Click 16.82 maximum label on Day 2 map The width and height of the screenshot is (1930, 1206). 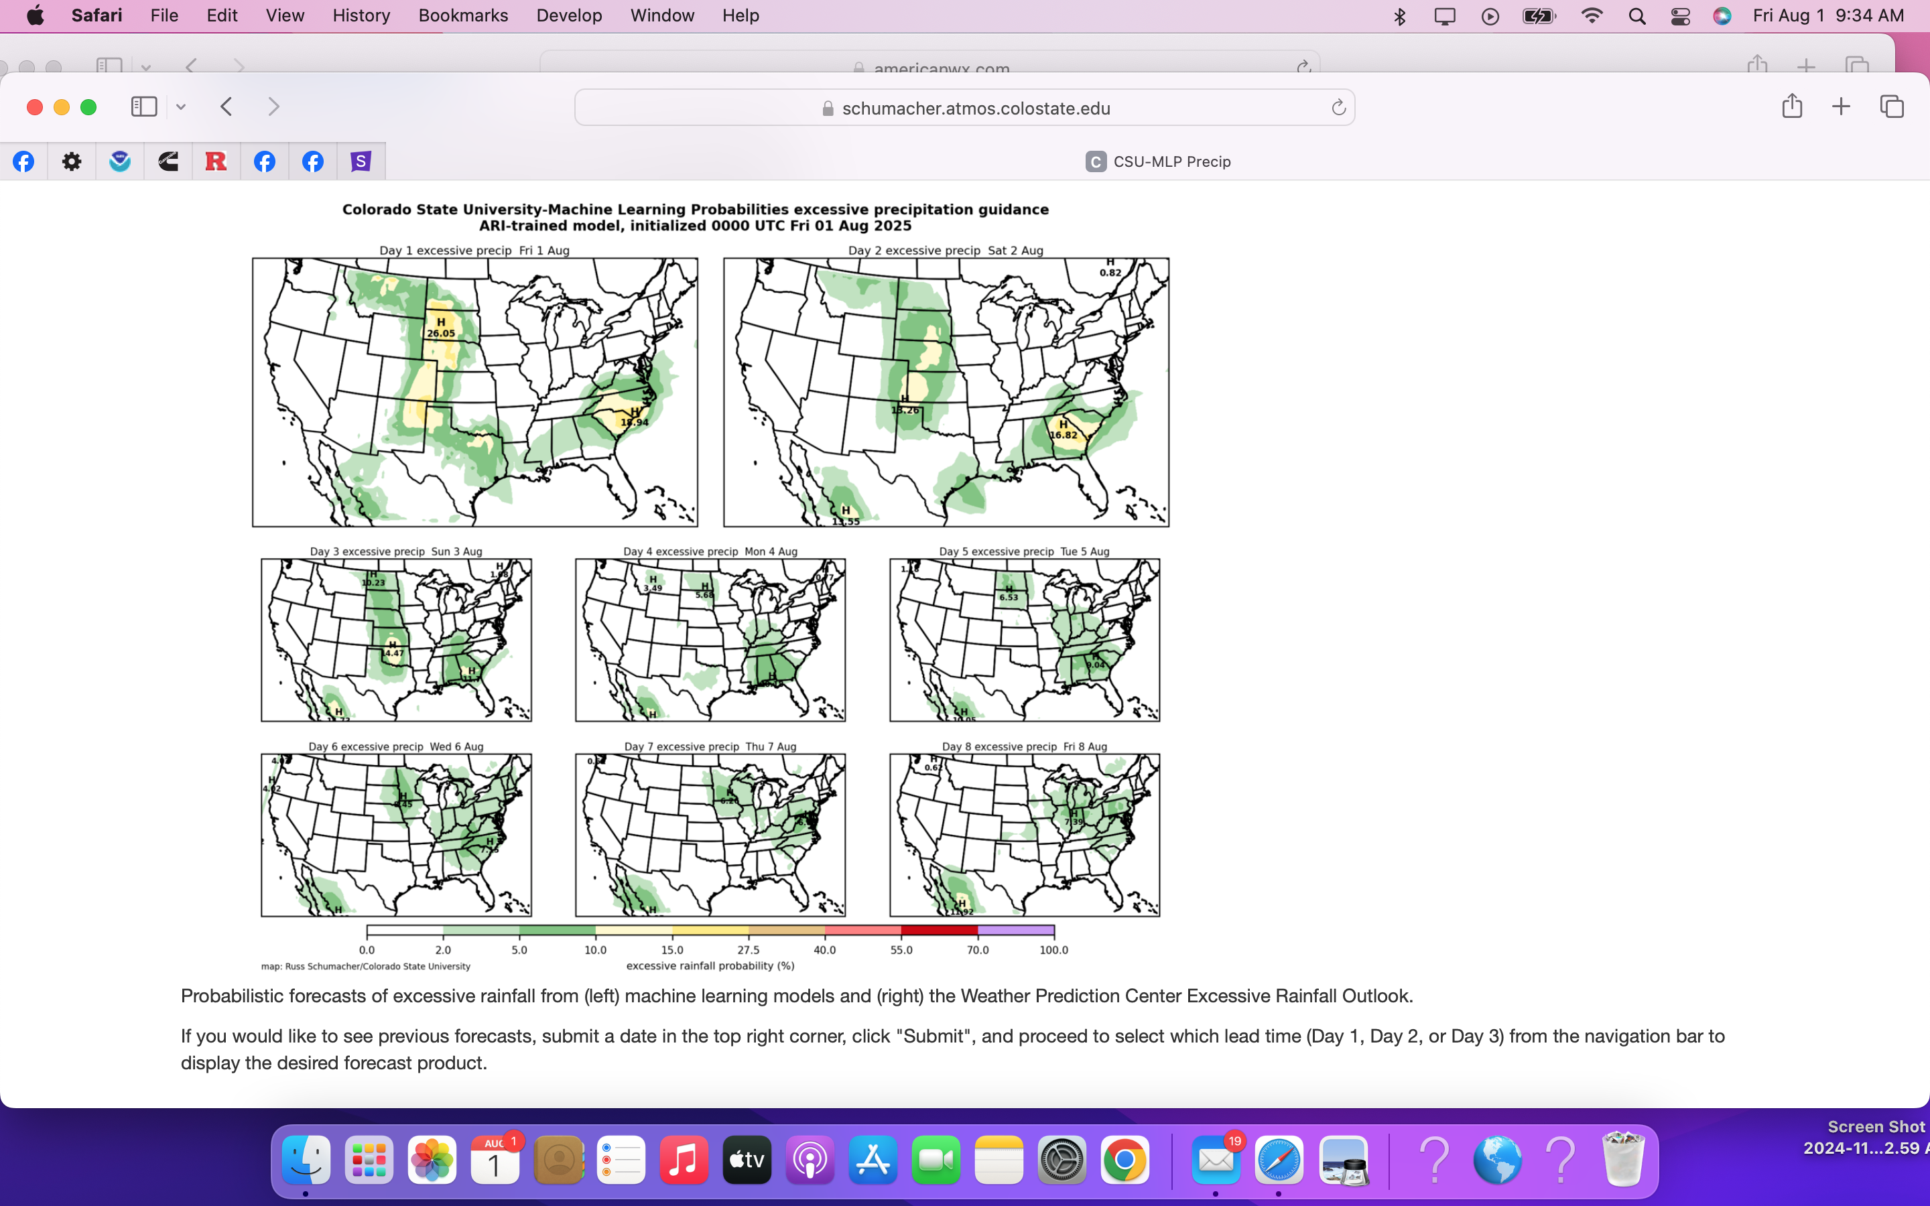pos(1063,435)
